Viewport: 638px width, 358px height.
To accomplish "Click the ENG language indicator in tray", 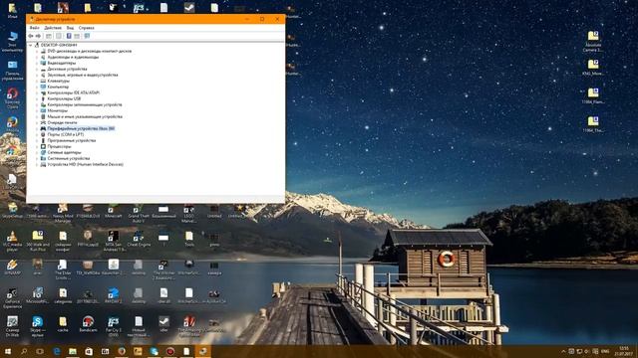I will [605, 351].
